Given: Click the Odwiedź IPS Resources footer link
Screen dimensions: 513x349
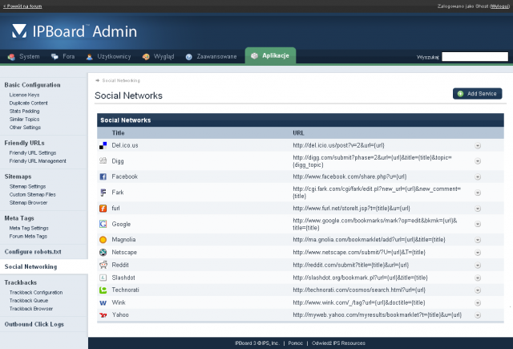Looking at the screenshot, I should 338,343.
